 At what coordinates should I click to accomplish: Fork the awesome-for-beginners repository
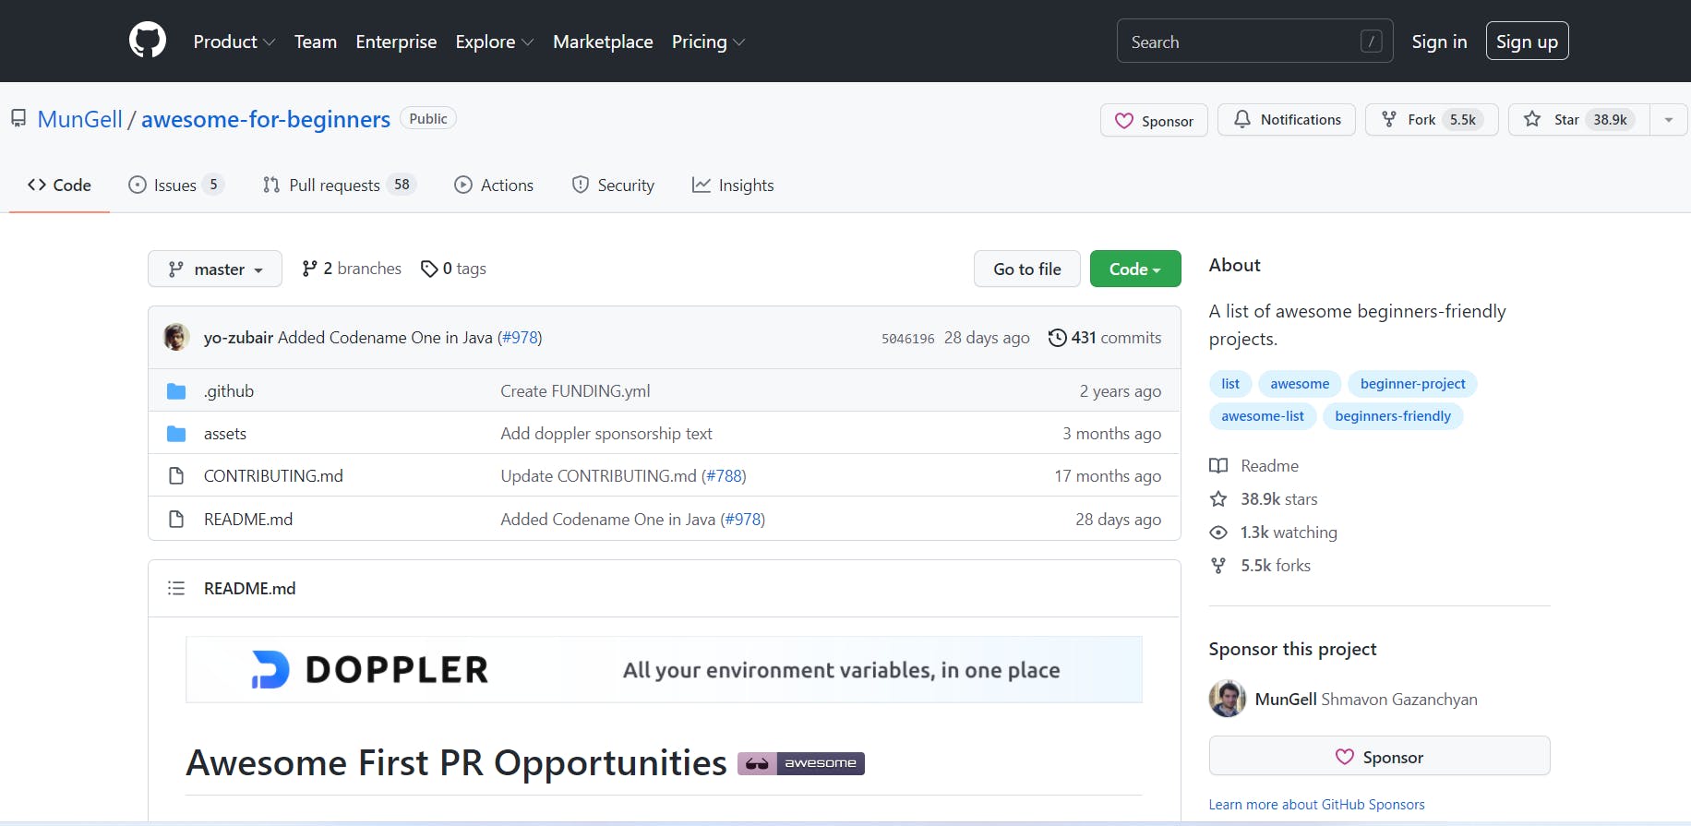[1432, 120]
